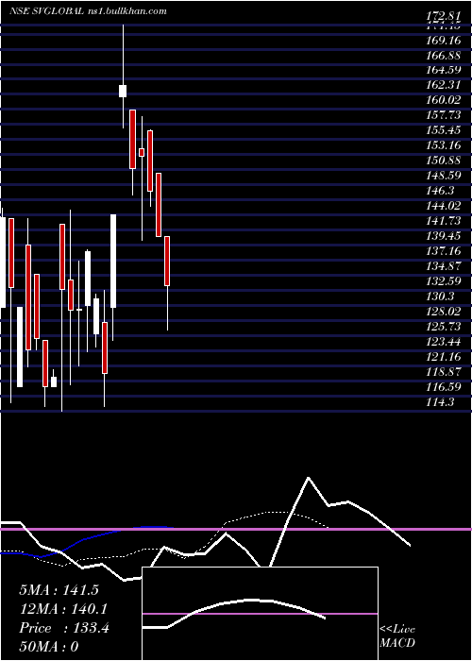Viewport: 472px width, 661px height.
Task: Select the 121.16 price label
Action: [x=444, y=358]
